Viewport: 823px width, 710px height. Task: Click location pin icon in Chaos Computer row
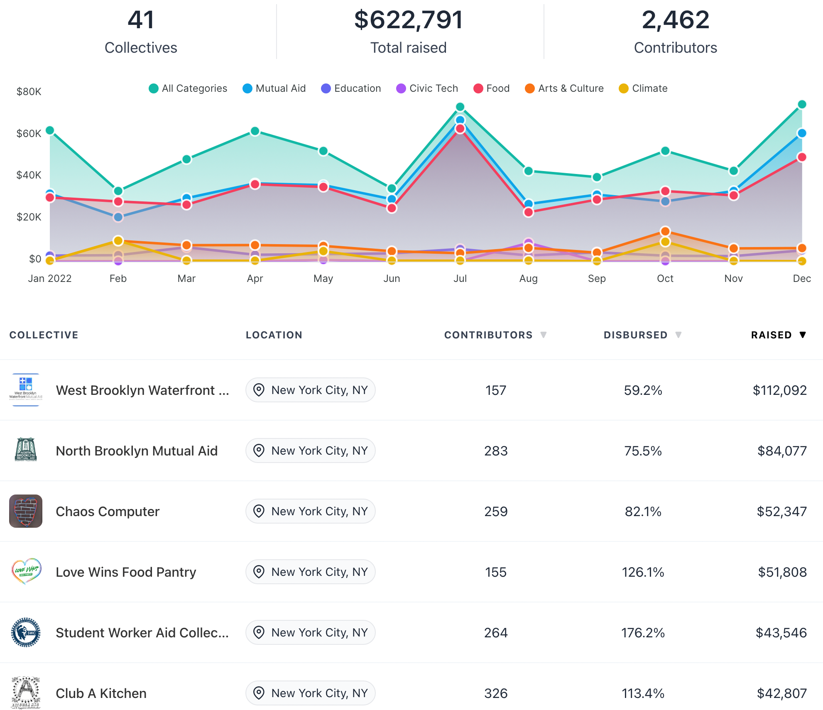(x=259, y=511)
